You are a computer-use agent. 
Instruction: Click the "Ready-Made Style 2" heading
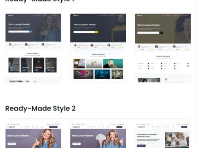click(x=40, y=109)
